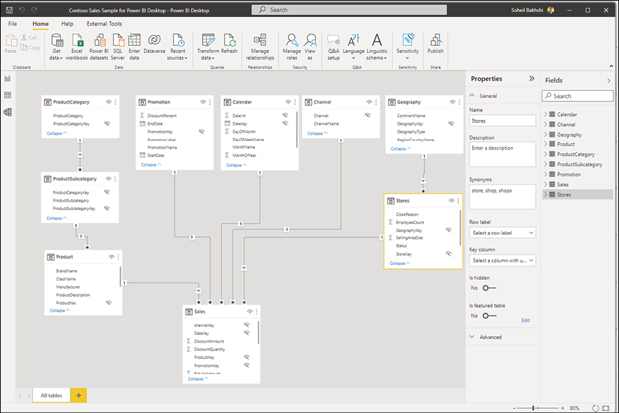Open Manage relationships dialog

click(x=260, y=47)
